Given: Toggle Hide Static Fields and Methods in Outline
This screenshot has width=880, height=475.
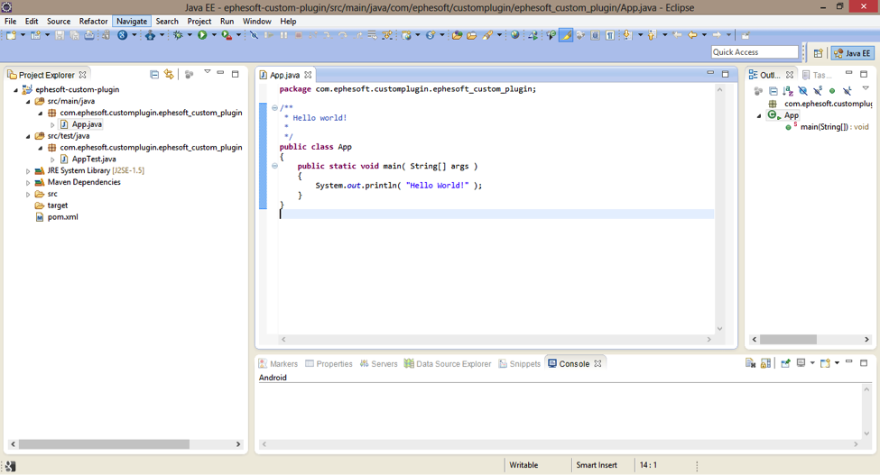Looking at the screenshot, I should 818,91.
